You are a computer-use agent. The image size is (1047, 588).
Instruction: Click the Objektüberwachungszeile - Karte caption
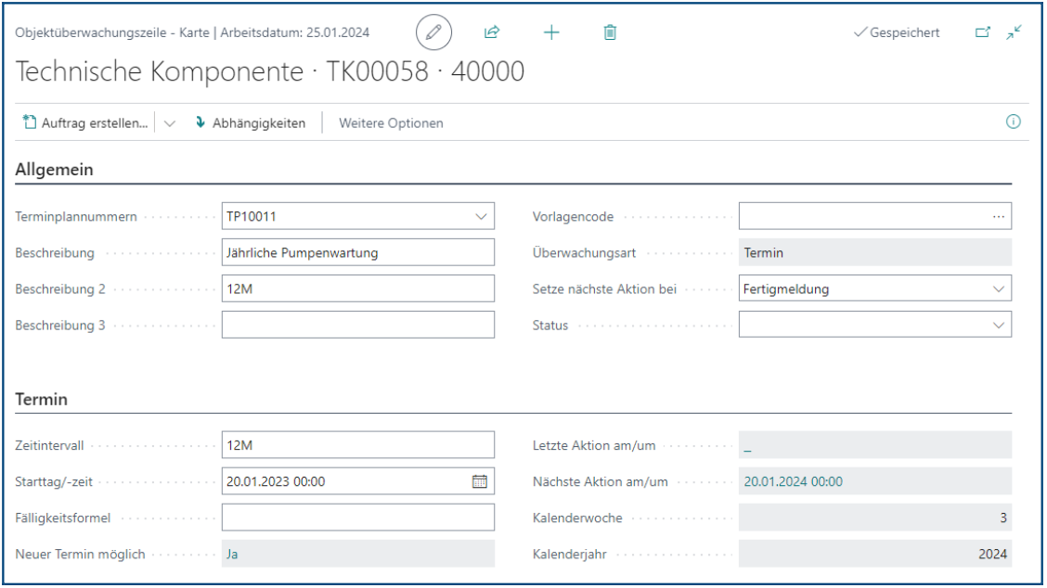(x=112, y=32)
